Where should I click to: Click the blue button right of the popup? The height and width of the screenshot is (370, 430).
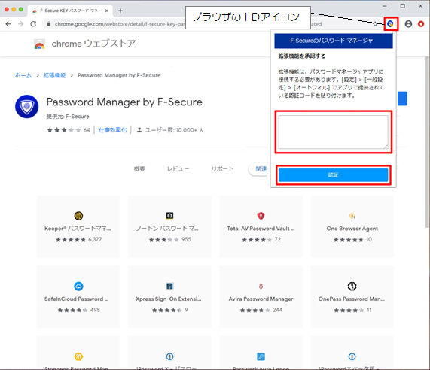click(402, 99)
